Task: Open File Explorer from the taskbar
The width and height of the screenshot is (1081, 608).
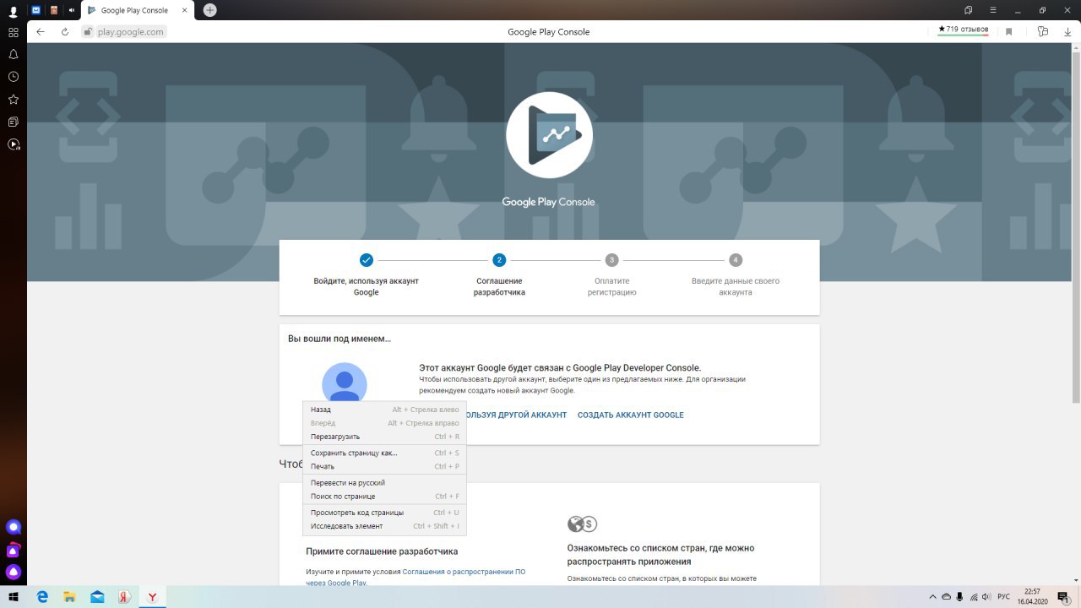Action: tap(69, 596)
